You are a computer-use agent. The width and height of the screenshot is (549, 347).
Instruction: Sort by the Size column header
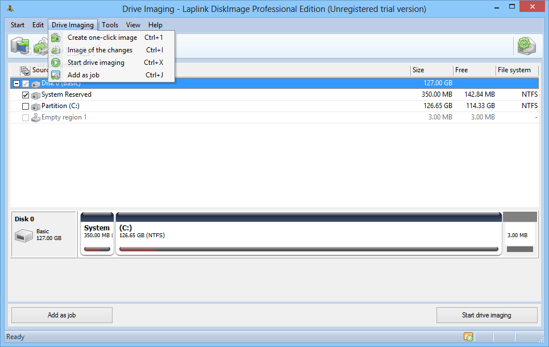[x=431, y=70]
